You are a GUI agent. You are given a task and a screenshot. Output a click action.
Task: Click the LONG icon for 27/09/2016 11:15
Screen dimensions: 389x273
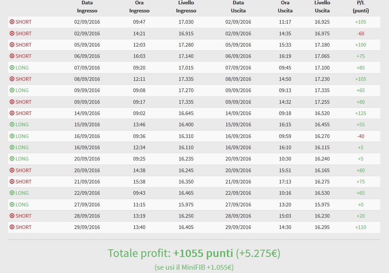[x=12, y=205]
